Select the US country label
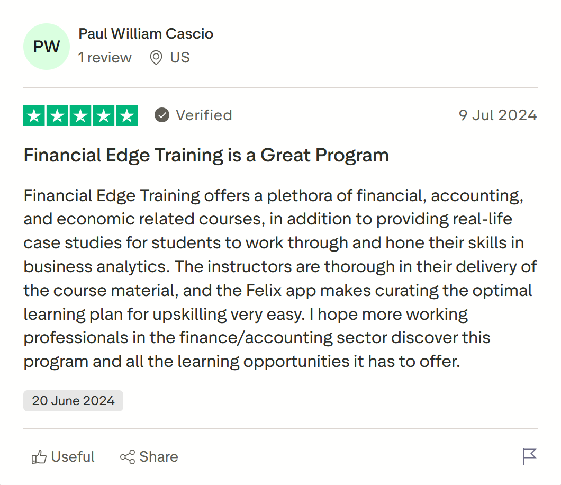This screenshot has width=561, height=485. click(x=180, y=57)
